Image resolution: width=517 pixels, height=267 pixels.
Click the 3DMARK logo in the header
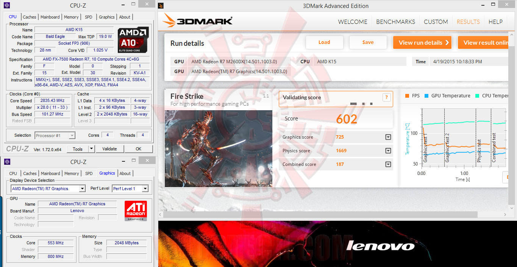pos(198,21)
